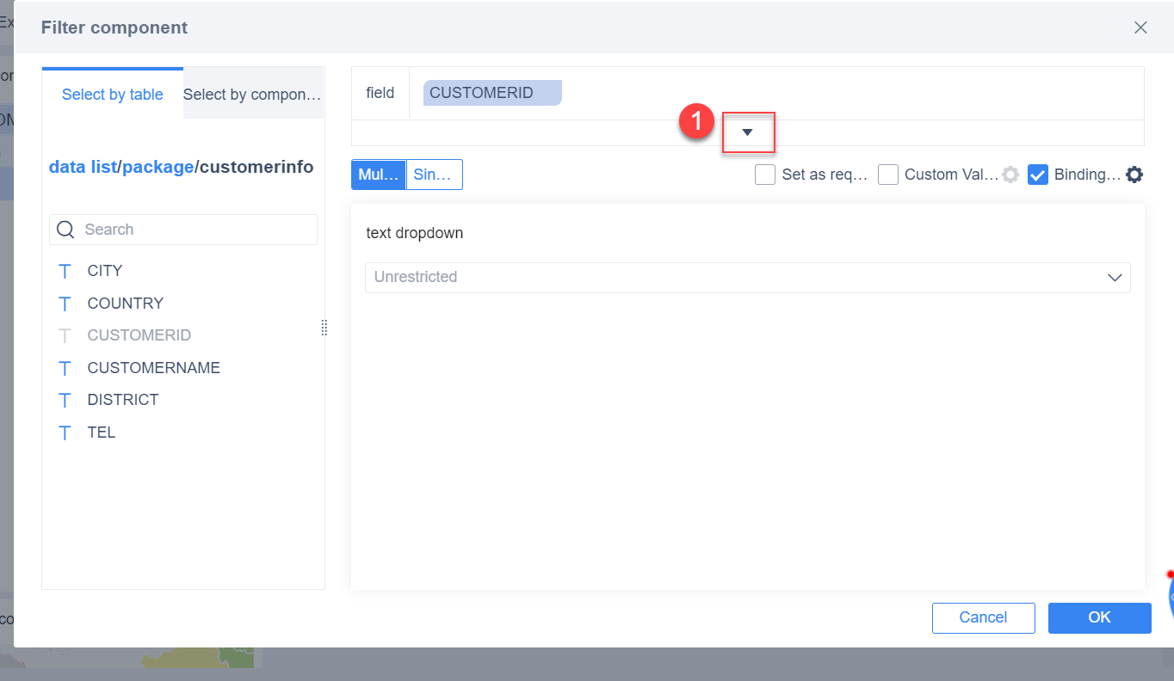Viewport: 1174px width, 681px height.
Task: Click the text-type icon beside COUNTRY
Action: [x=65, y=304]
